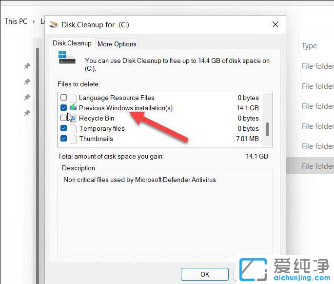Select the Thumbnails row label
The height and width of the screenshot is (284, 334).
coord(96,139)
